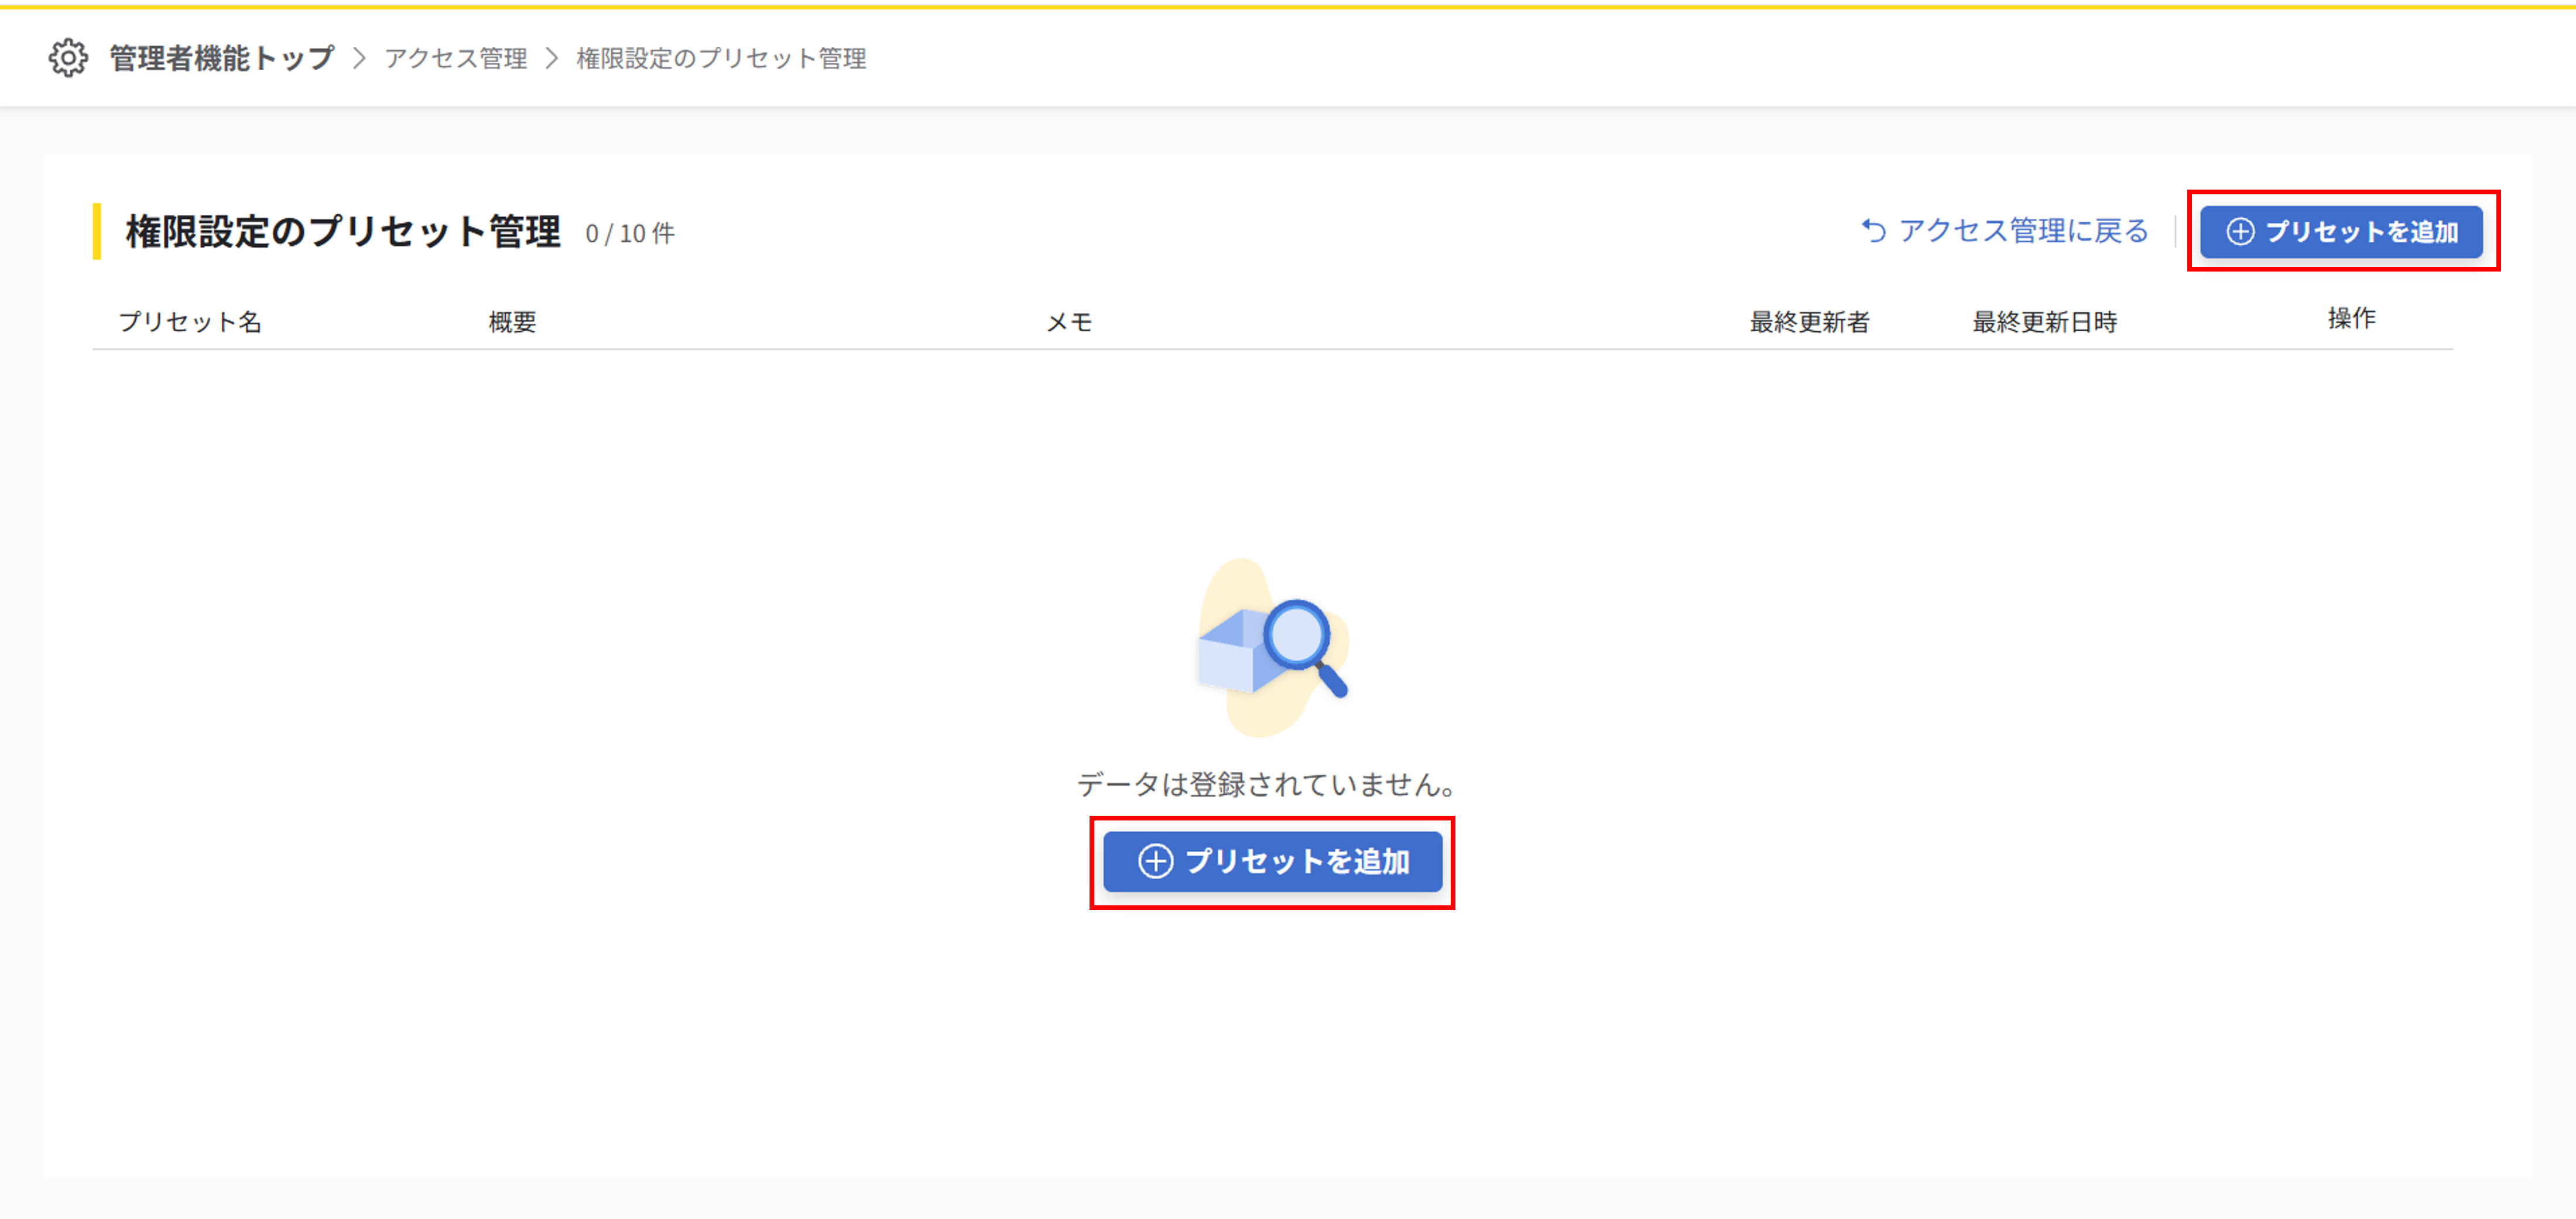Click the gear icon in the breadcrumb
Screen dimensions: 2576x1219
click(68, 58)
